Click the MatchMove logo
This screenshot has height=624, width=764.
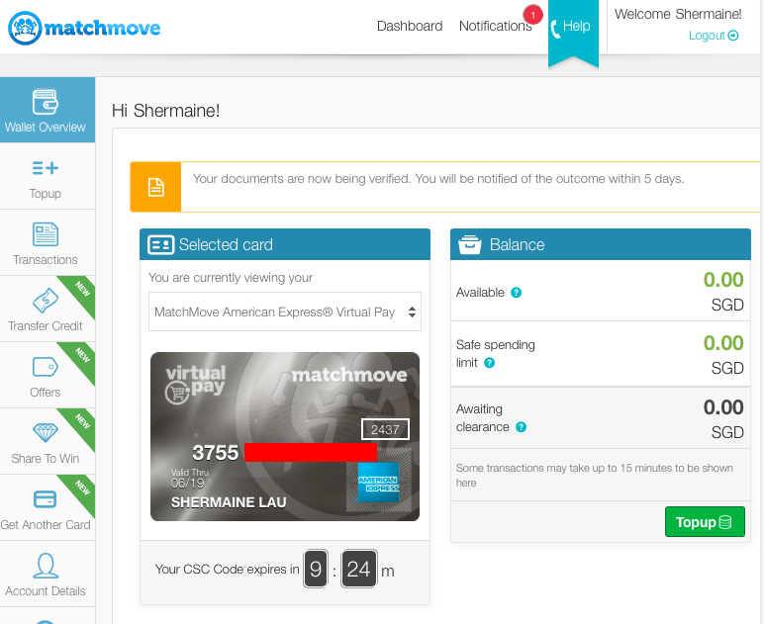(84, 28)
